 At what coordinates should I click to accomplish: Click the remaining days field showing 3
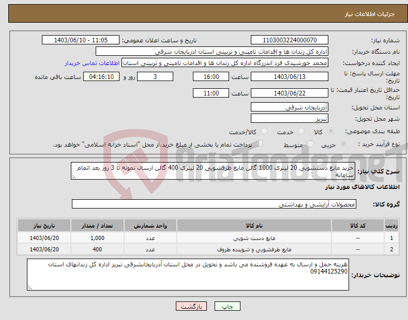point(155,76)
